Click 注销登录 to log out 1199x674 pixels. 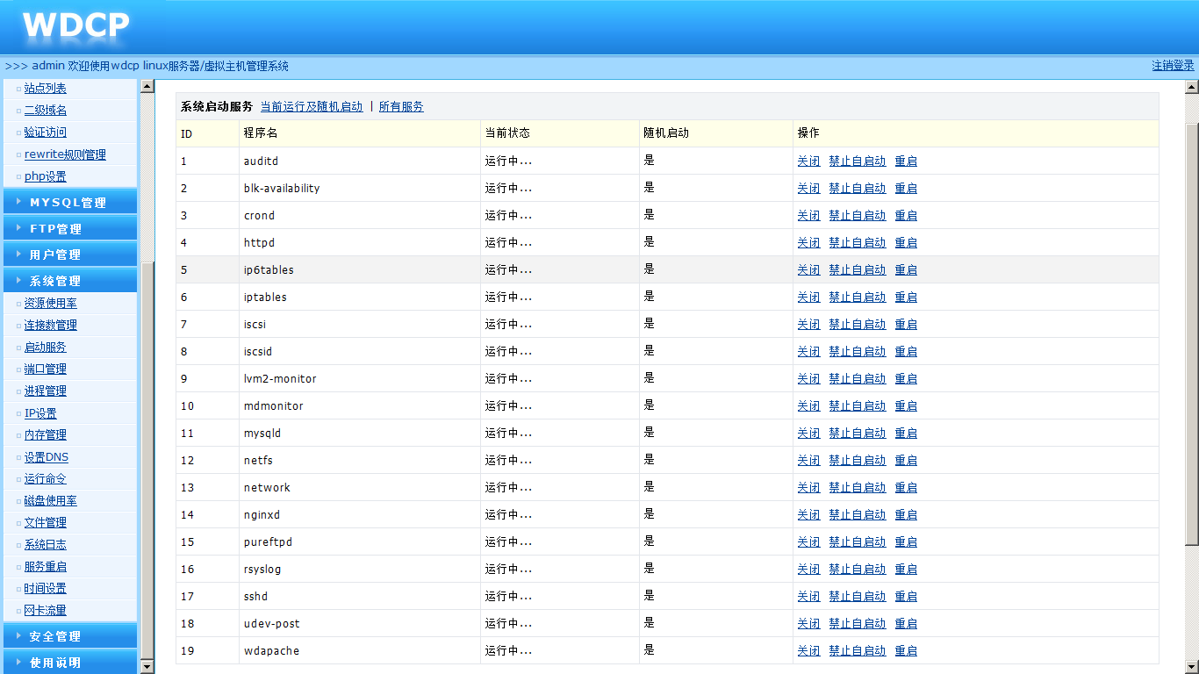[1173, 66]
